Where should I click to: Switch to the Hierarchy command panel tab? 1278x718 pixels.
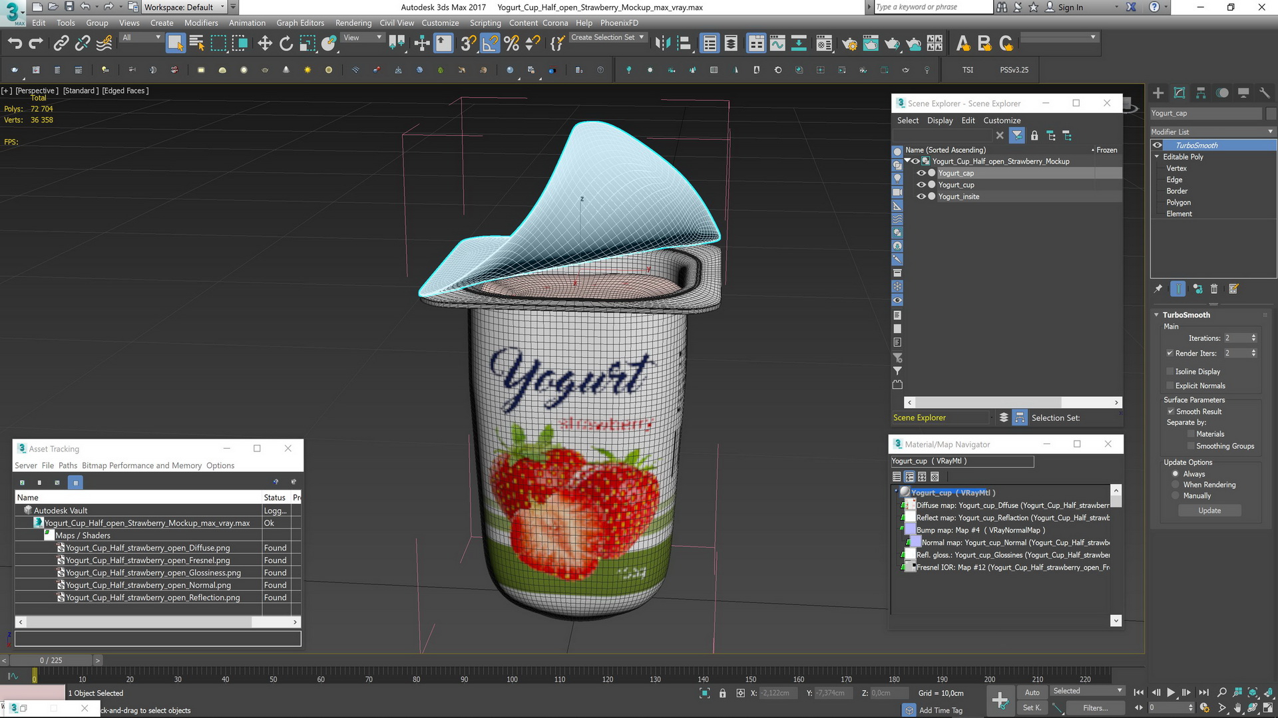coord(1201,93)
